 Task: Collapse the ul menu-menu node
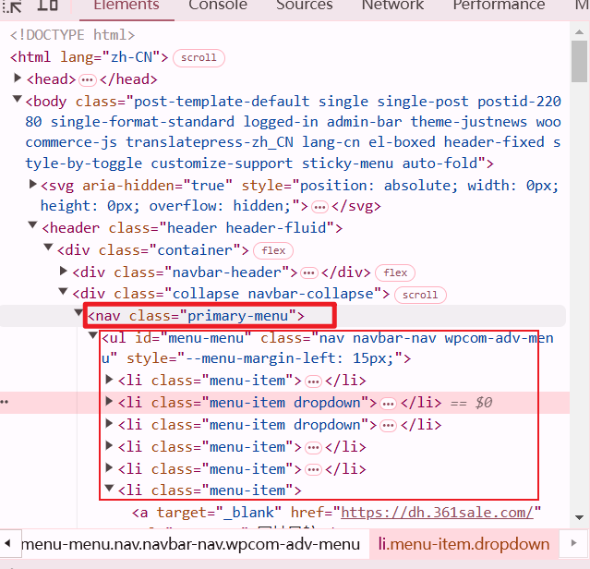click(94, 337)
